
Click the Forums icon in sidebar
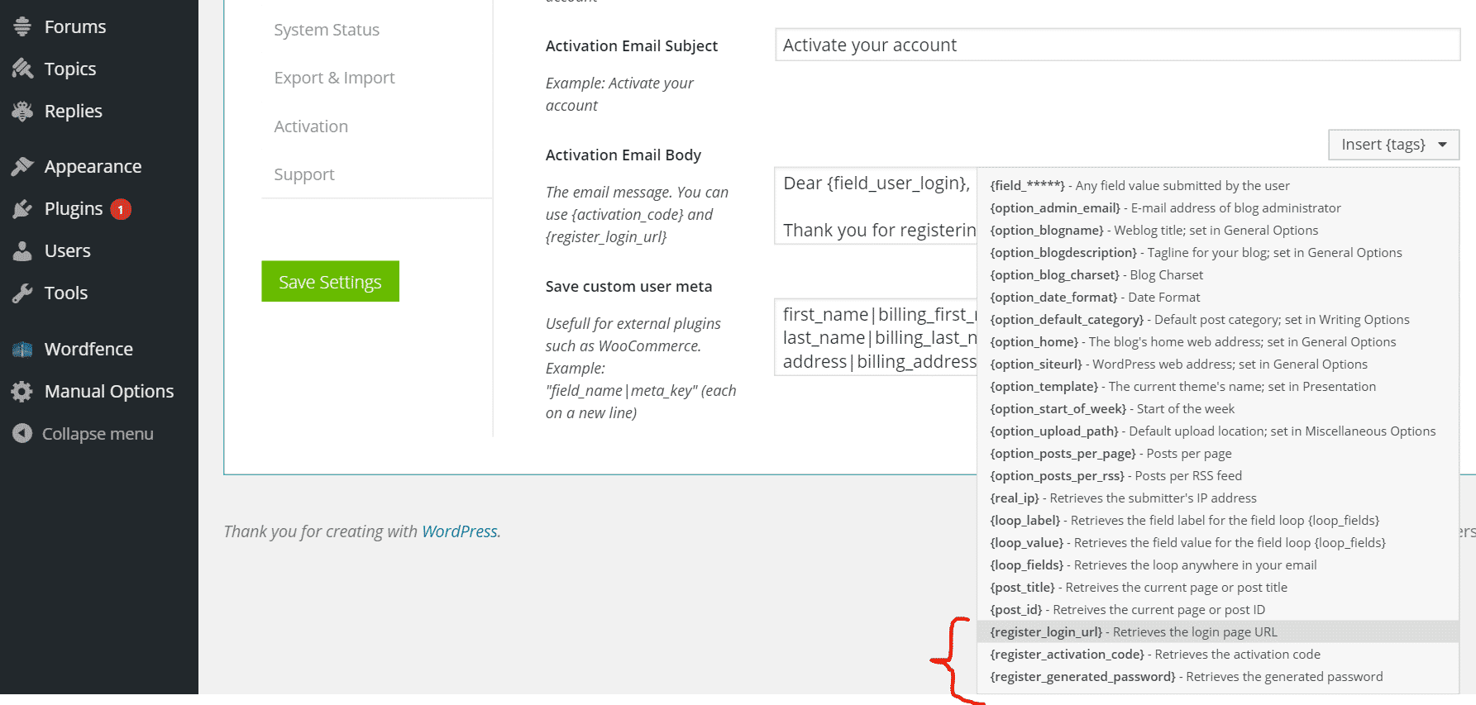click(x=22, y=26)
